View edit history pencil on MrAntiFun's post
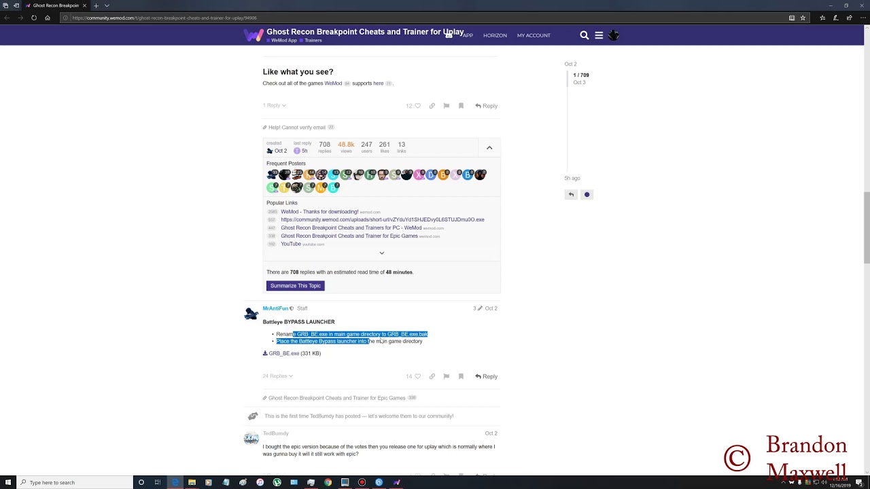870x489 pixels. (480, 308)
